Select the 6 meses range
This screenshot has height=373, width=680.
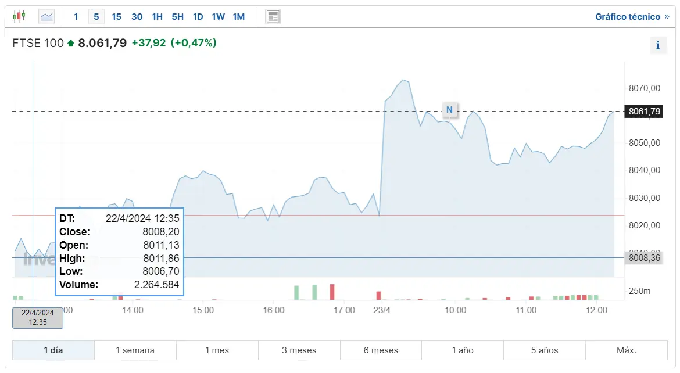point(381,350)
